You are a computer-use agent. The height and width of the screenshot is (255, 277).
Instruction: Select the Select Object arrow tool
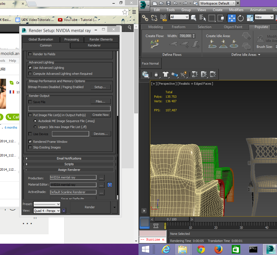194,18
